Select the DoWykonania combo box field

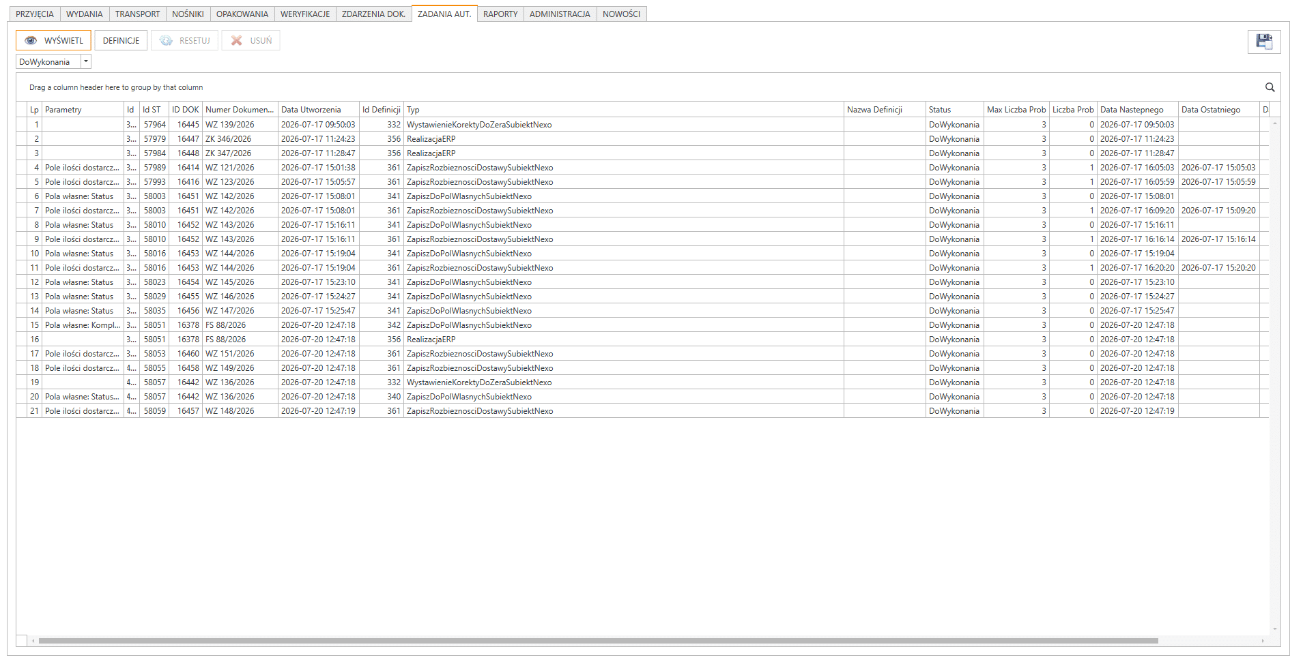click(x=53, y=61)
